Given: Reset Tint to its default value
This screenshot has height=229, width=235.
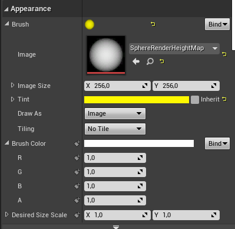Looking at the screenshot, I should point(224,99).
